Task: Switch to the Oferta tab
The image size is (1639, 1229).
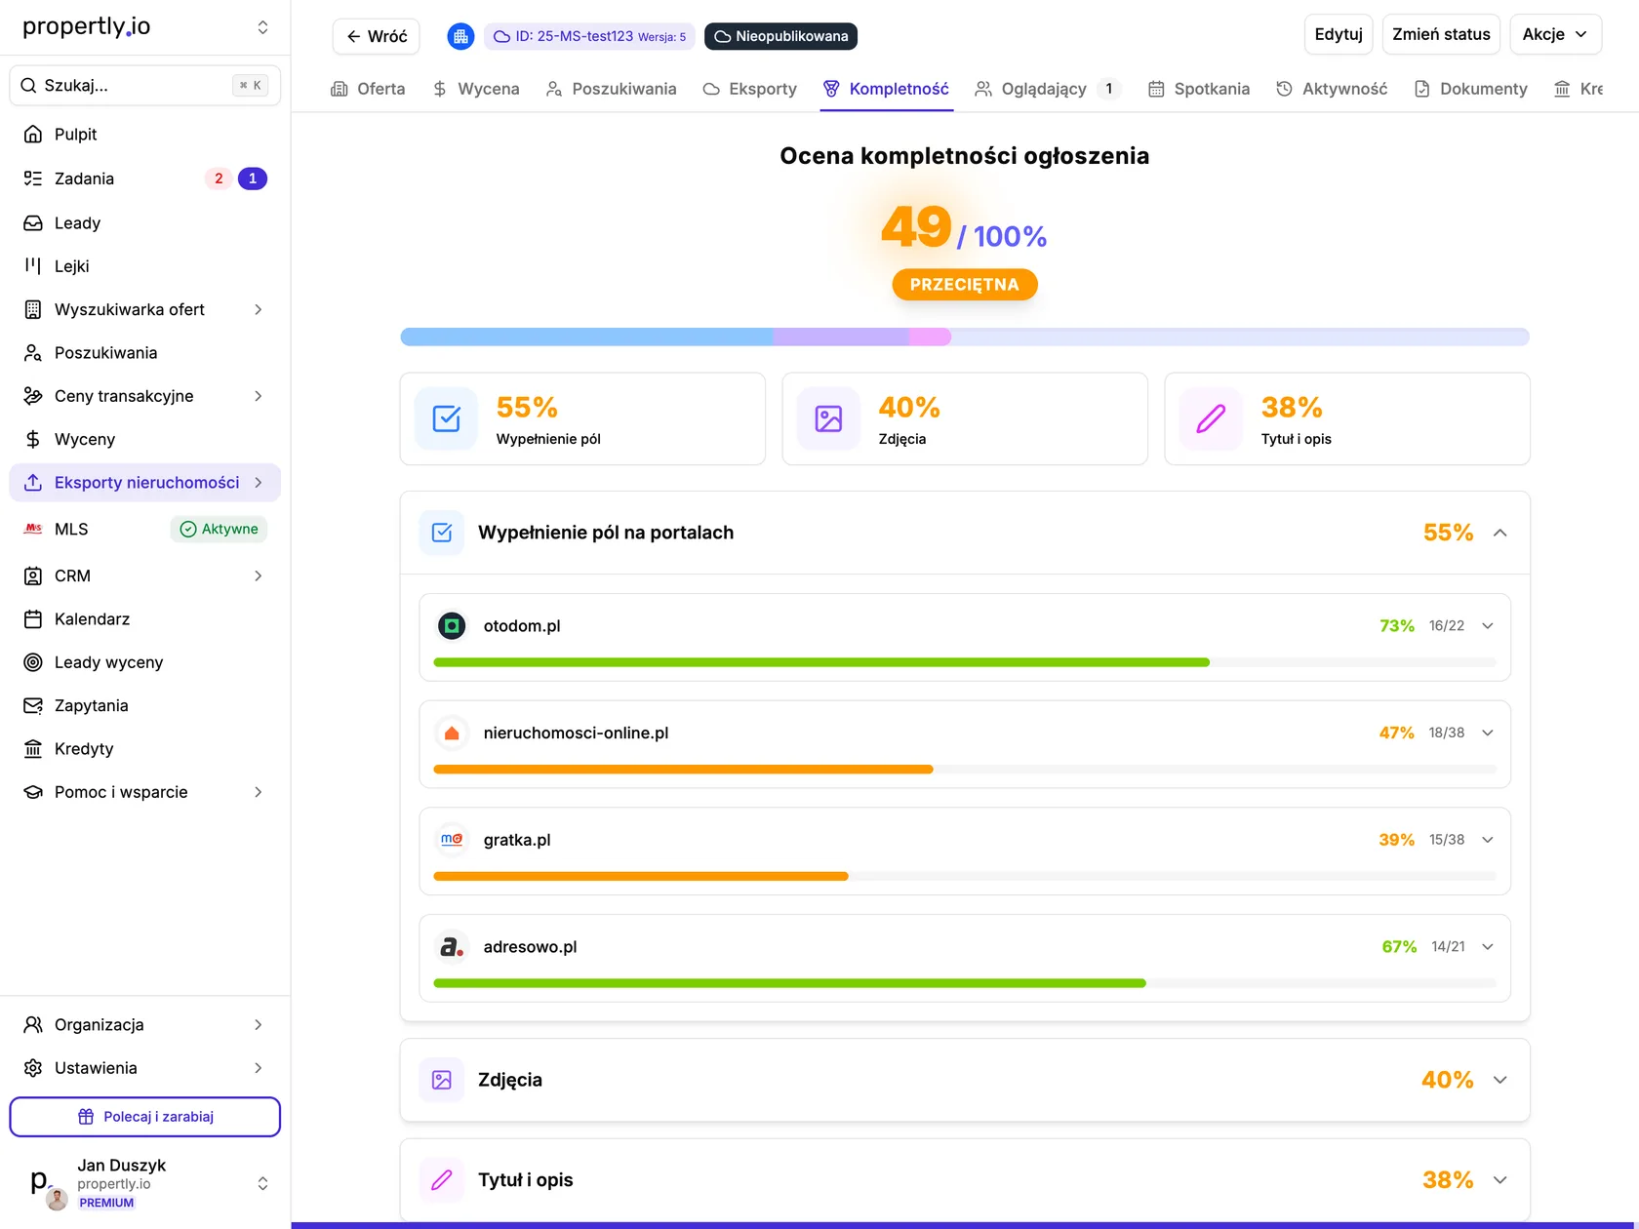Action: [x=368, y=89]
